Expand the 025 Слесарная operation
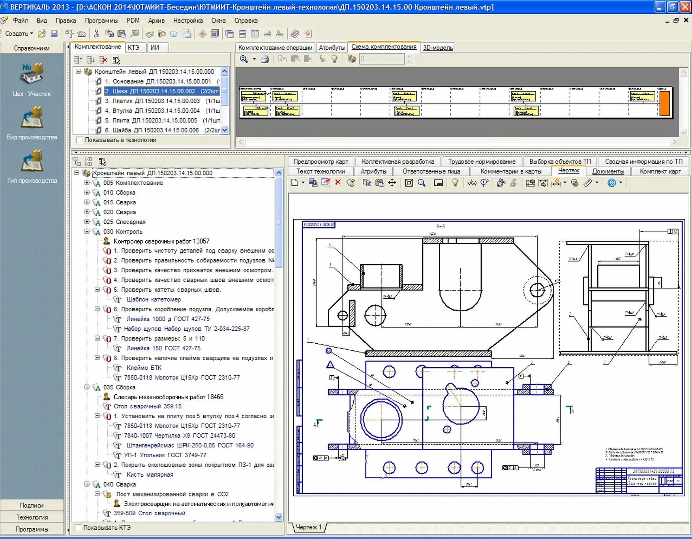 tap(87, 222)
